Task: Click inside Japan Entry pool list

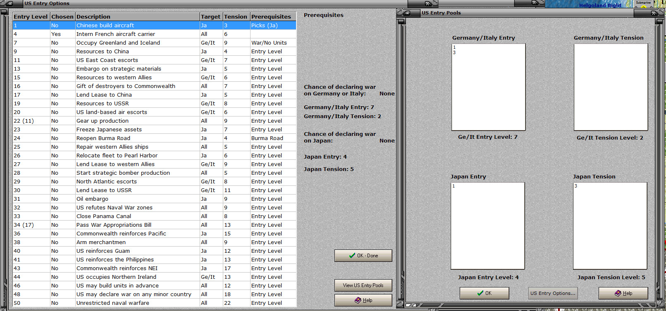Action: (x=488, y=226)
